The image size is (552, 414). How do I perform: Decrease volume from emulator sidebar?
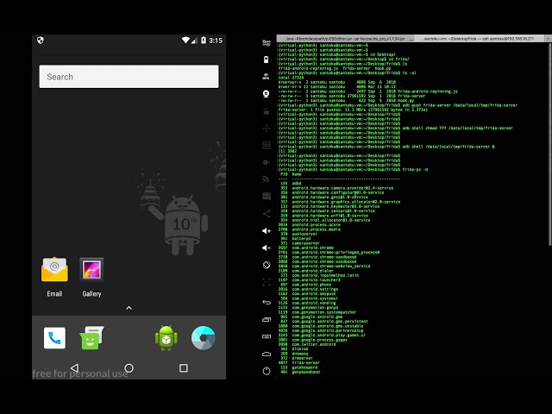click(x=267, y=248)
